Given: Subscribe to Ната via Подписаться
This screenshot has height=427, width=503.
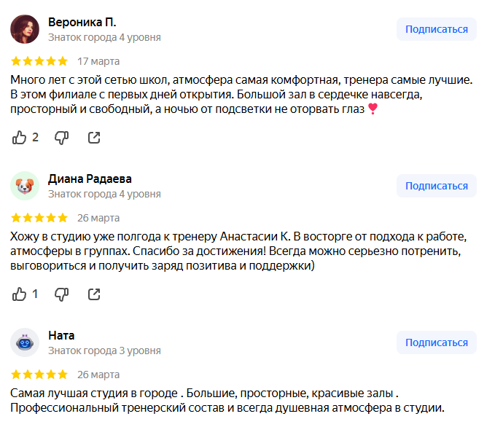Looking at the screenshot, I should (436, 342).
